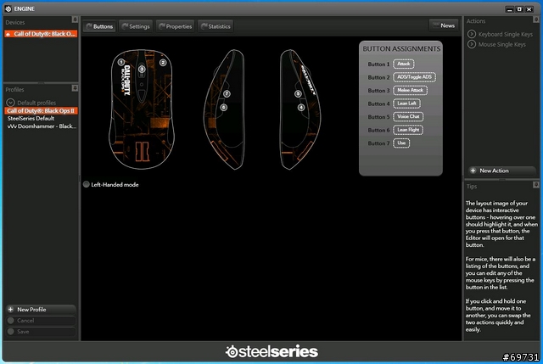Close the Engine window
The height and width of the screenshot is (364, 543).
pyautogui.click(x=529, y=9)
